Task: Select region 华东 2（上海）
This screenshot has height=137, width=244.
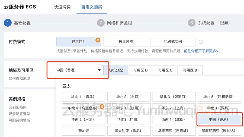Action: tap(174, 108)
